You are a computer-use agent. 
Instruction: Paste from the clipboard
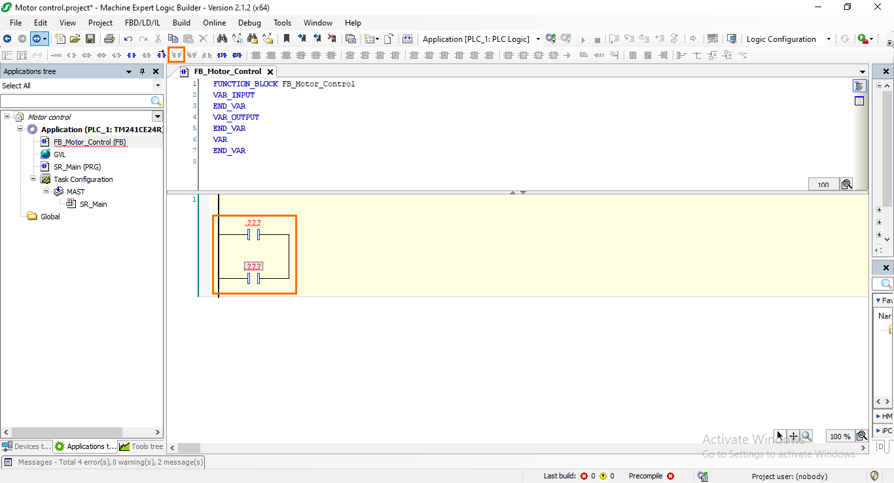(187, 39)
